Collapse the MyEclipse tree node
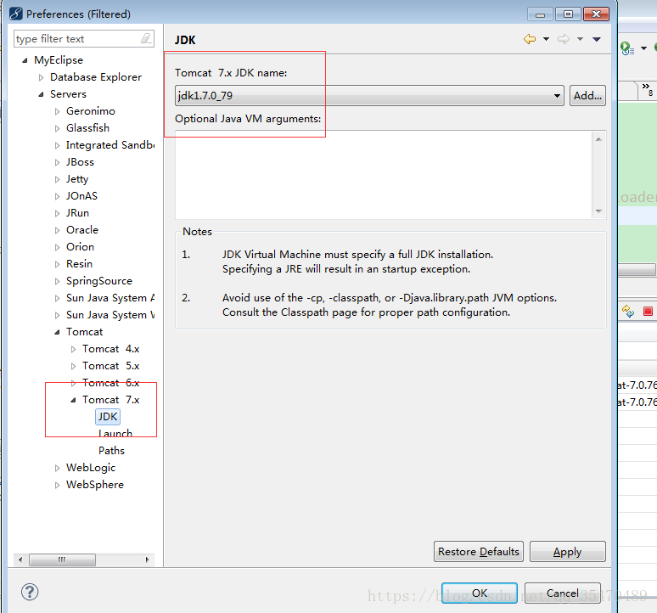The height and width of the screenshot is (613, 657). pyautogui.click(x=25, y=60)
